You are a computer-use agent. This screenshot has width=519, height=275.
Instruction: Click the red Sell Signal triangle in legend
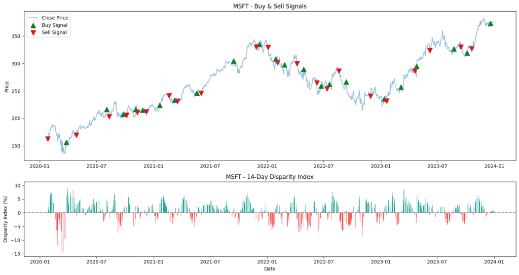click(33, 32)
